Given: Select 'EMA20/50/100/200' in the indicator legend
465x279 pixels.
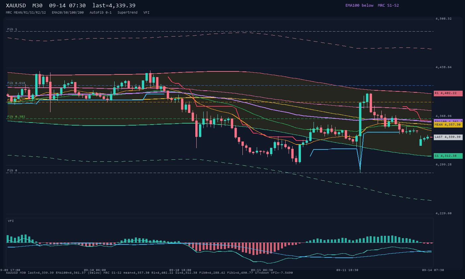Looking at the screenshot, I should (x=68, y=12).
